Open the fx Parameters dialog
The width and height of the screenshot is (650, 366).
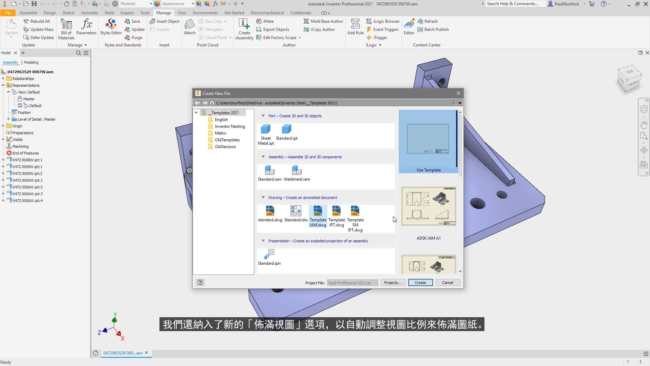pyautogui.click(x=86, y=27)
